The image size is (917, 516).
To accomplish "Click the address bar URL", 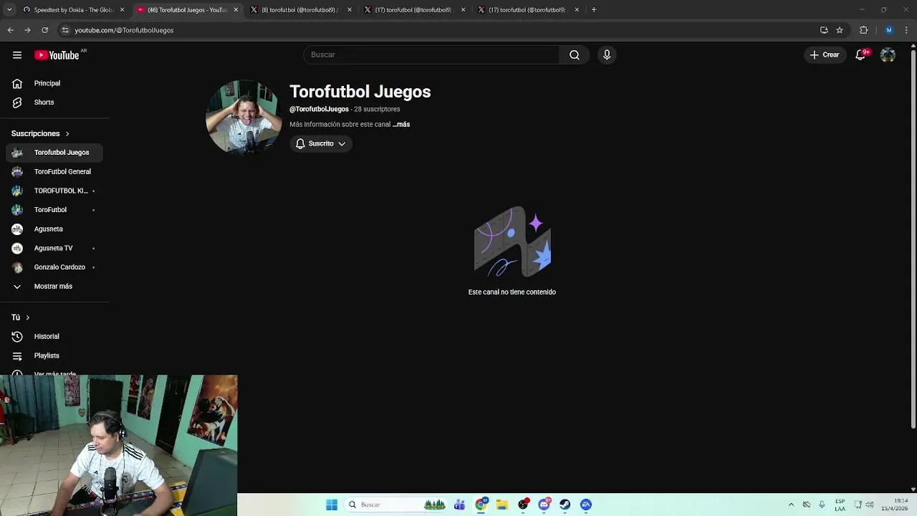I will 124,30.
